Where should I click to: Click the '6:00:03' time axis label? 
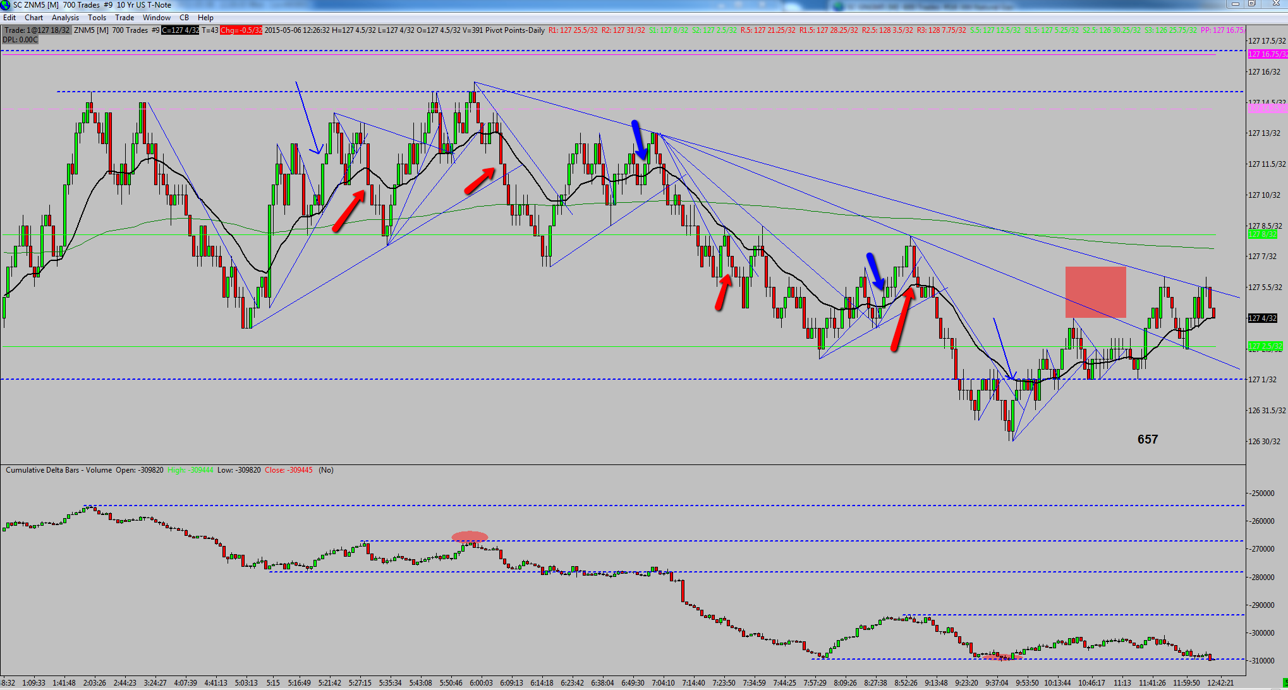tap(481, 683)
